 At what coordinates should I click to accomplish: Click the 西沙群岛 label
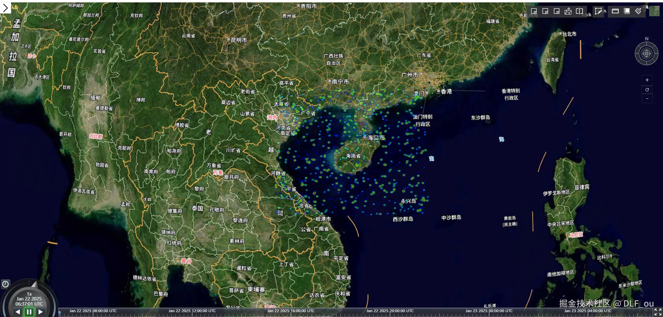pyautogui.click(x=403, y=219)
